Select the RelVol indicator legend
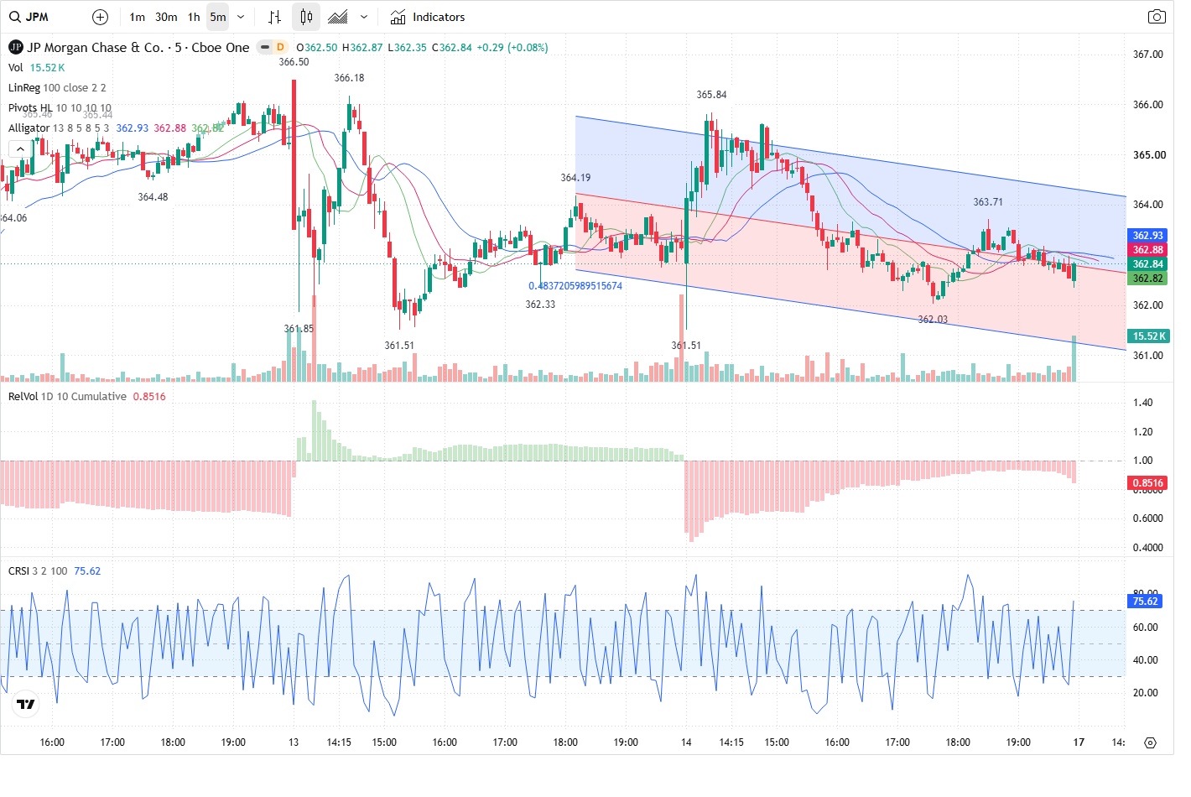 [23, 397]
